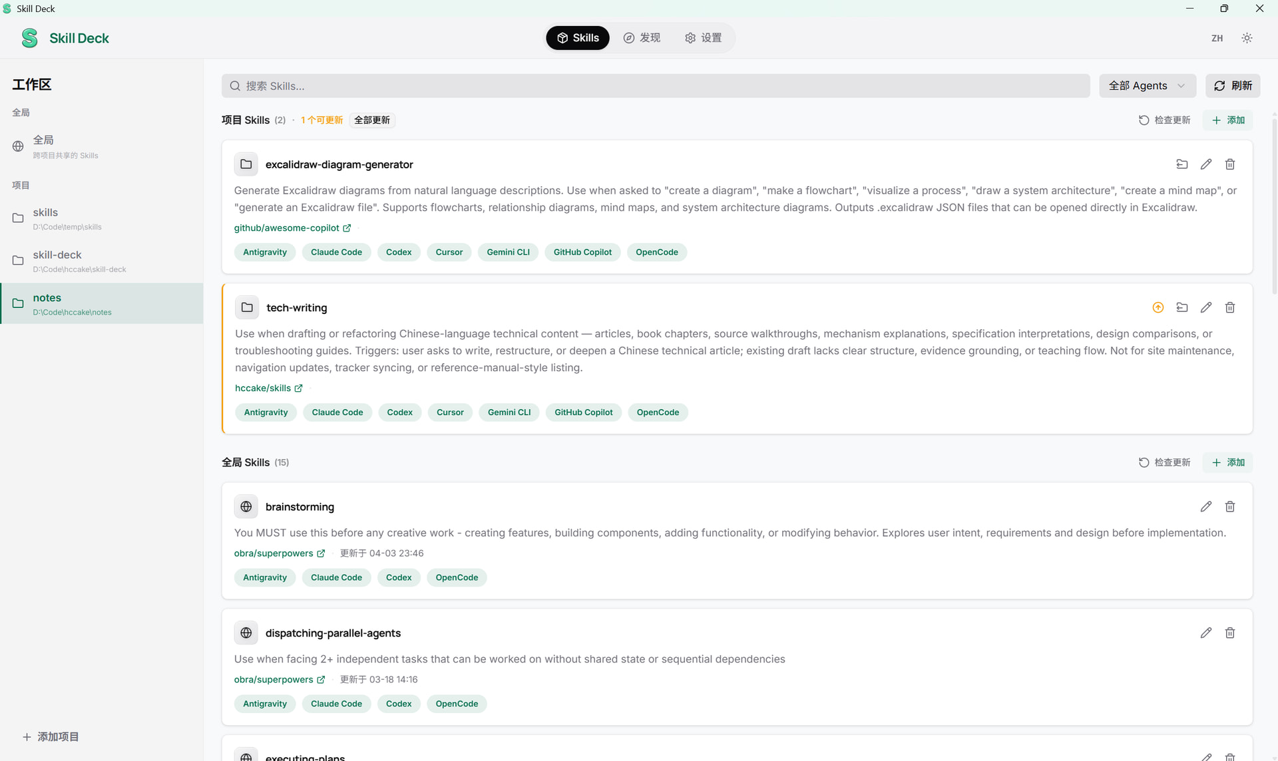Toggle OpenCode agent on dispatching-parallel-agents
This screenshot has width=1278, height=761.
[x=457, y=704]
